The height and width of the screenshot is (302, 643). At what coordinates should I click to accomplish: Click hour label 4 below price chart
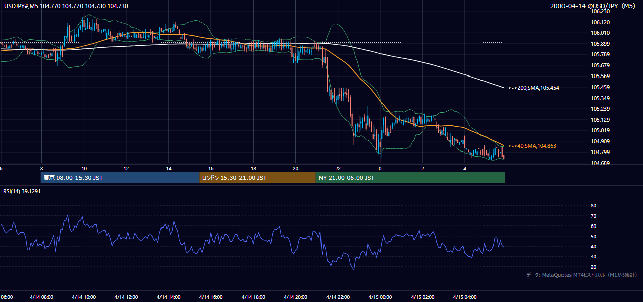465,168
